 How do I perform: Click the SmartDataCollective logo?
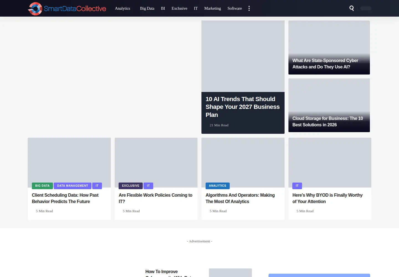[x=67, y=9]
